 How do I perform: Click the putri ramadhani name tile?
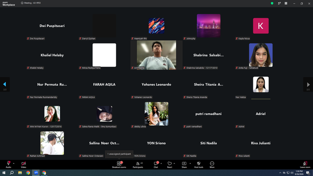208,114
